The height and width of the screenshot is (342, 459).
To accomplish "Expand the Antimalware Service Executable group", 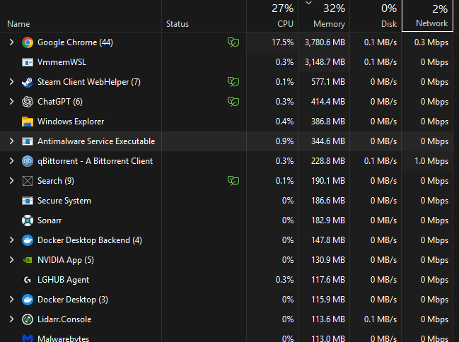I will (11, 141).
